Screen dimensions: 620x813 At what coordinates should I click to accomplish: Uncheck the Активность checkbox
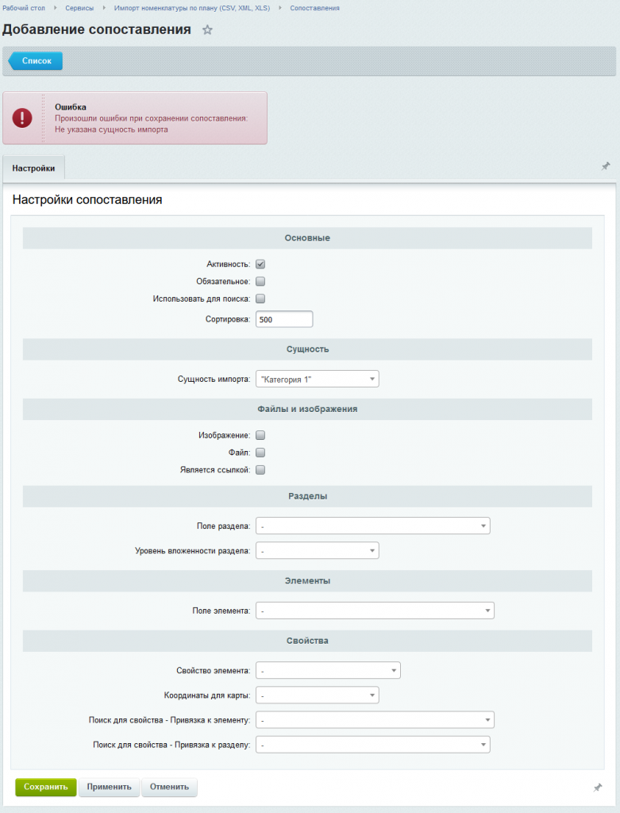click(260, 264)
